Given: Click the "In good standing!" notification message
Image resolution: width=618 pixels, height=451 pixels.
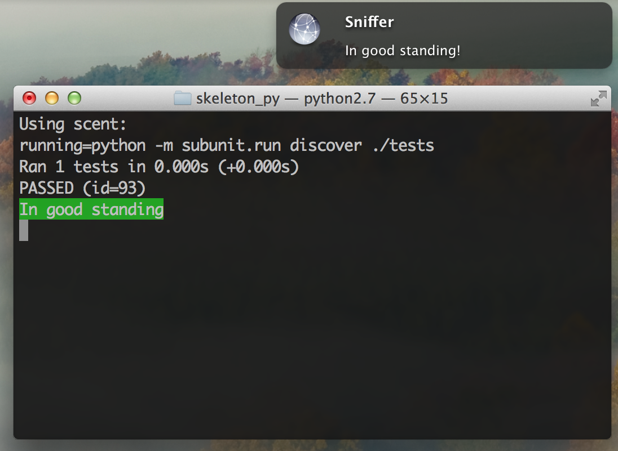Looking at the screenshot, I should tap(403, 51).
